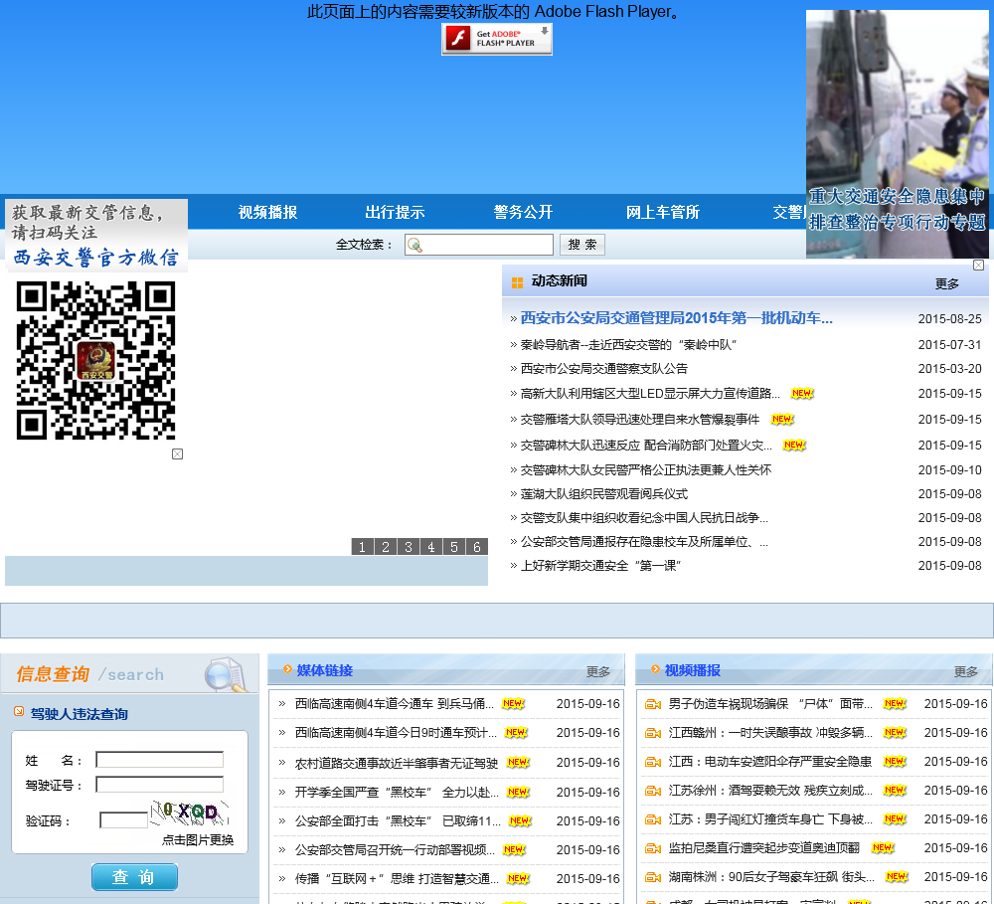This screenshot has width=994, height=904.
Task: Open the 视频播报 navigation menu
Action: pos(267,213)
